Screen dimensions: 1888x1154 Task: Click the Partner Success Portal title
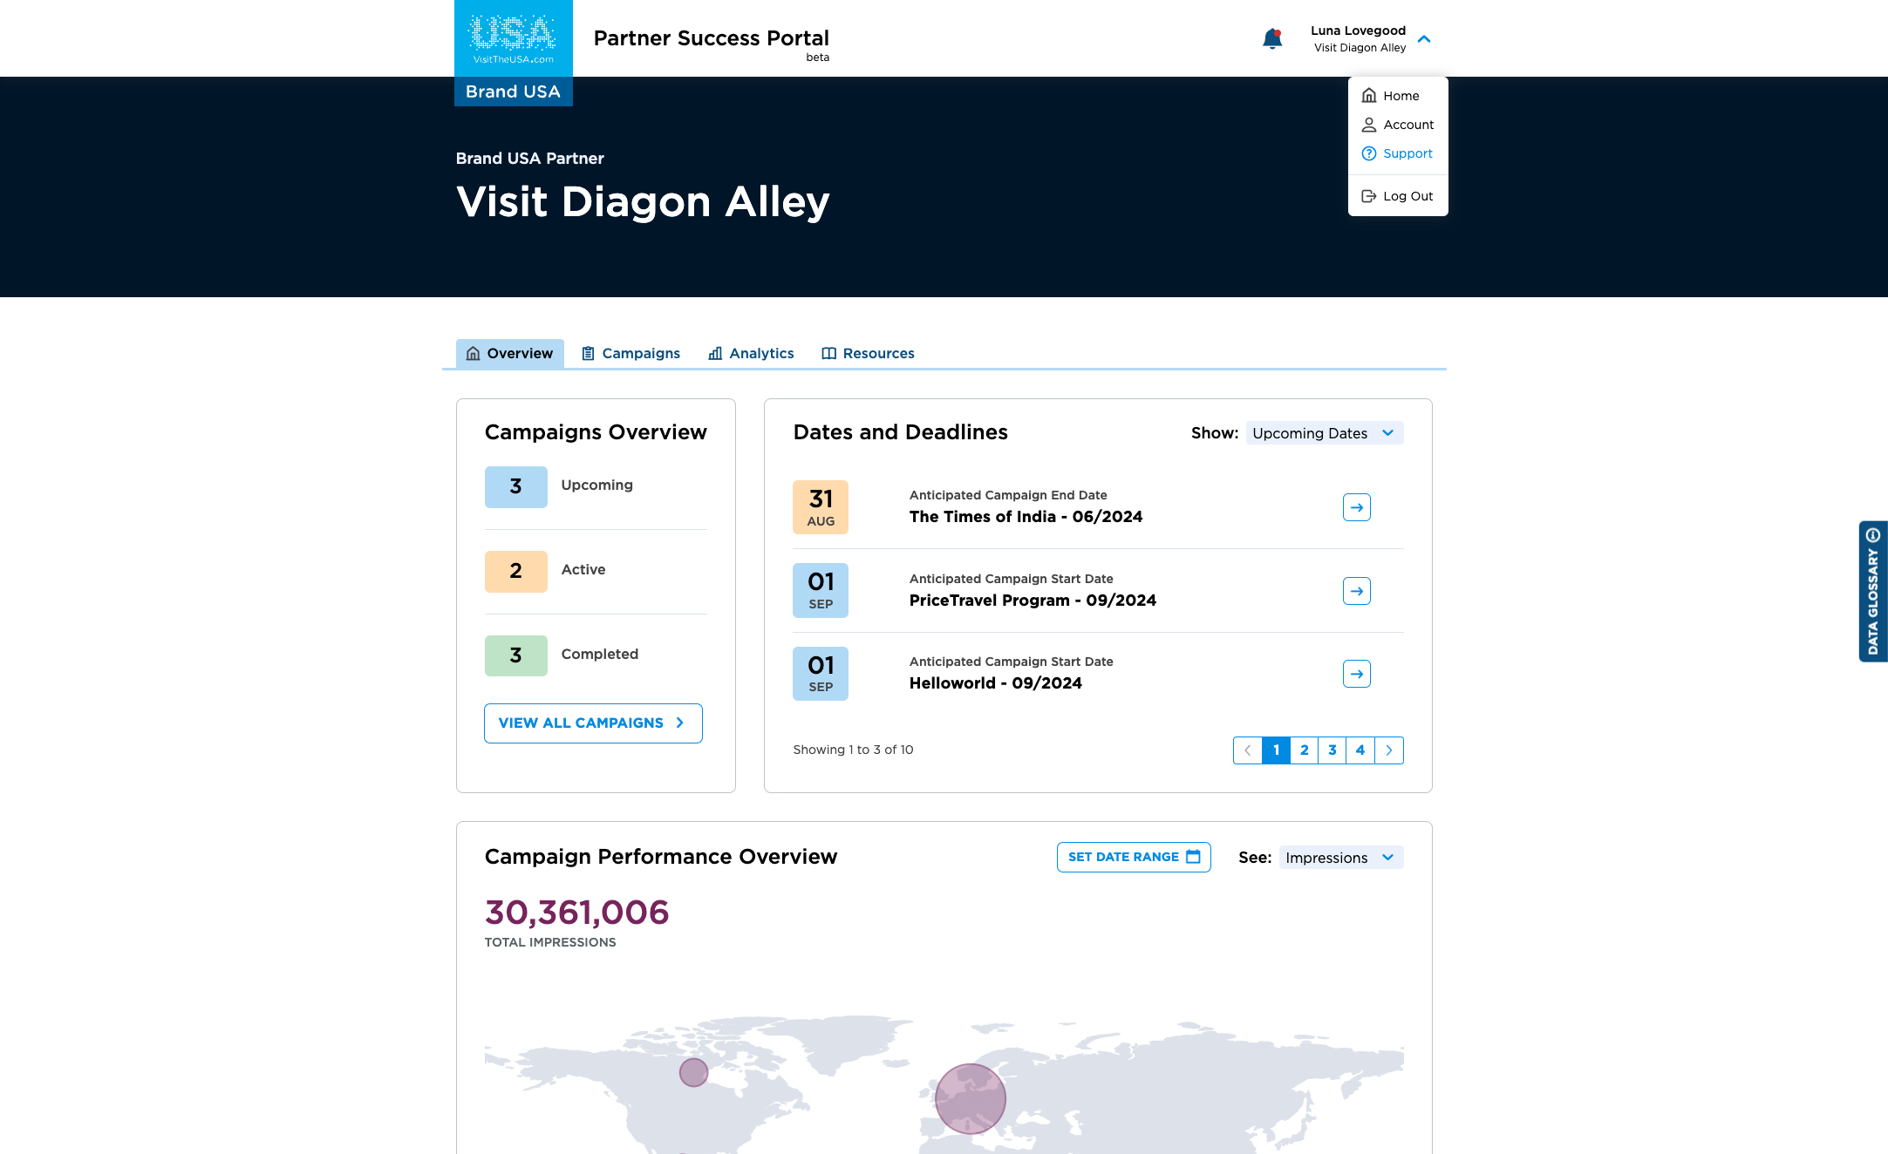click(x=712, y=38)
